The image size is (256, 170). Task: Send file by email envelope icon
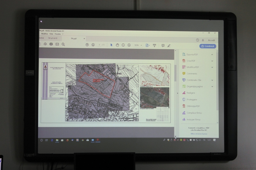(x=57, y=44)
